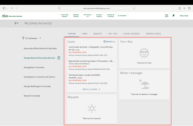Switch to the Overview tab

(72, 34)
